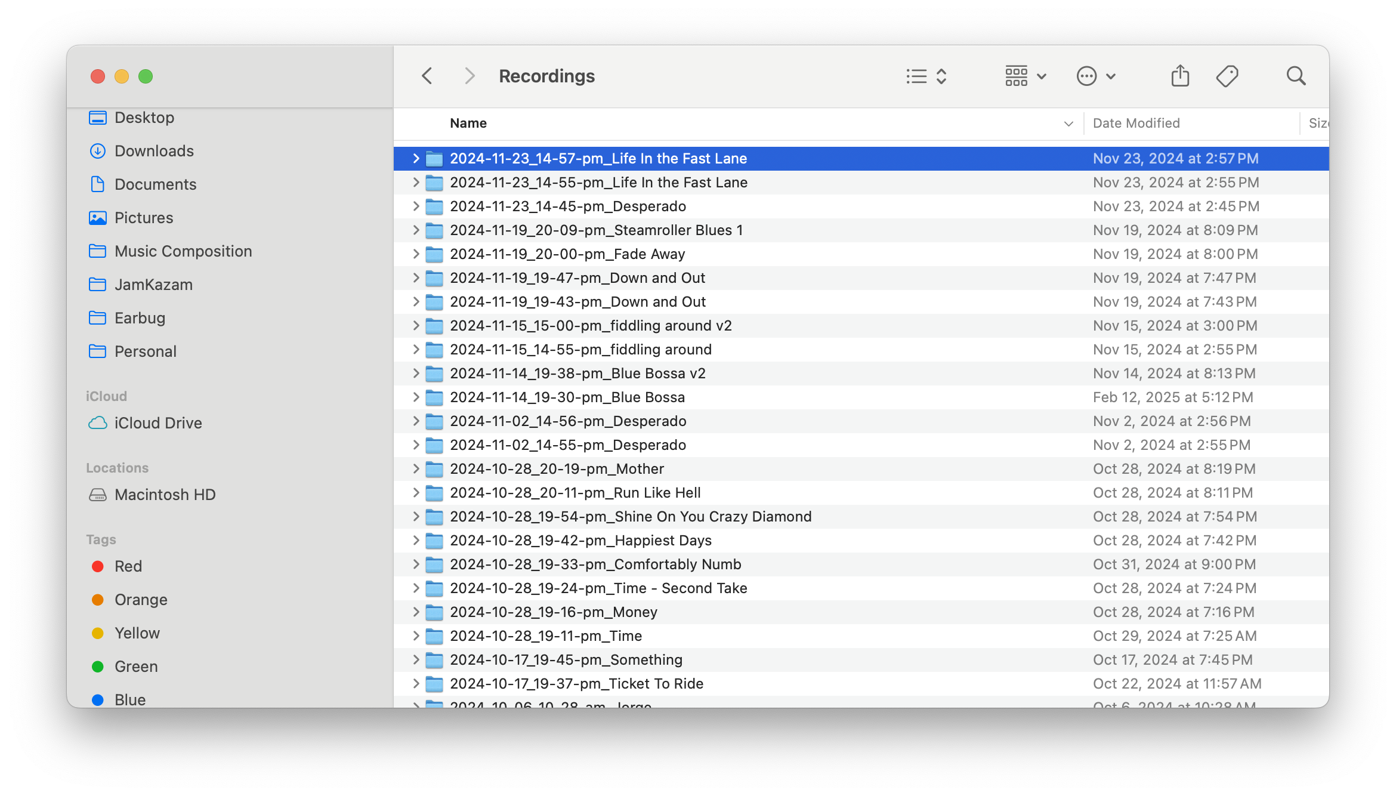The image size is (1396, 796).
Task: Go back with the left chevron
Action: (427, 76)
